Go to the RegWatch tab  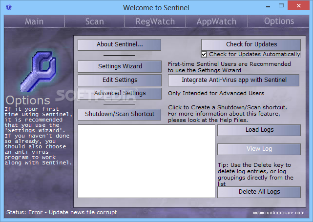[155, 21]
